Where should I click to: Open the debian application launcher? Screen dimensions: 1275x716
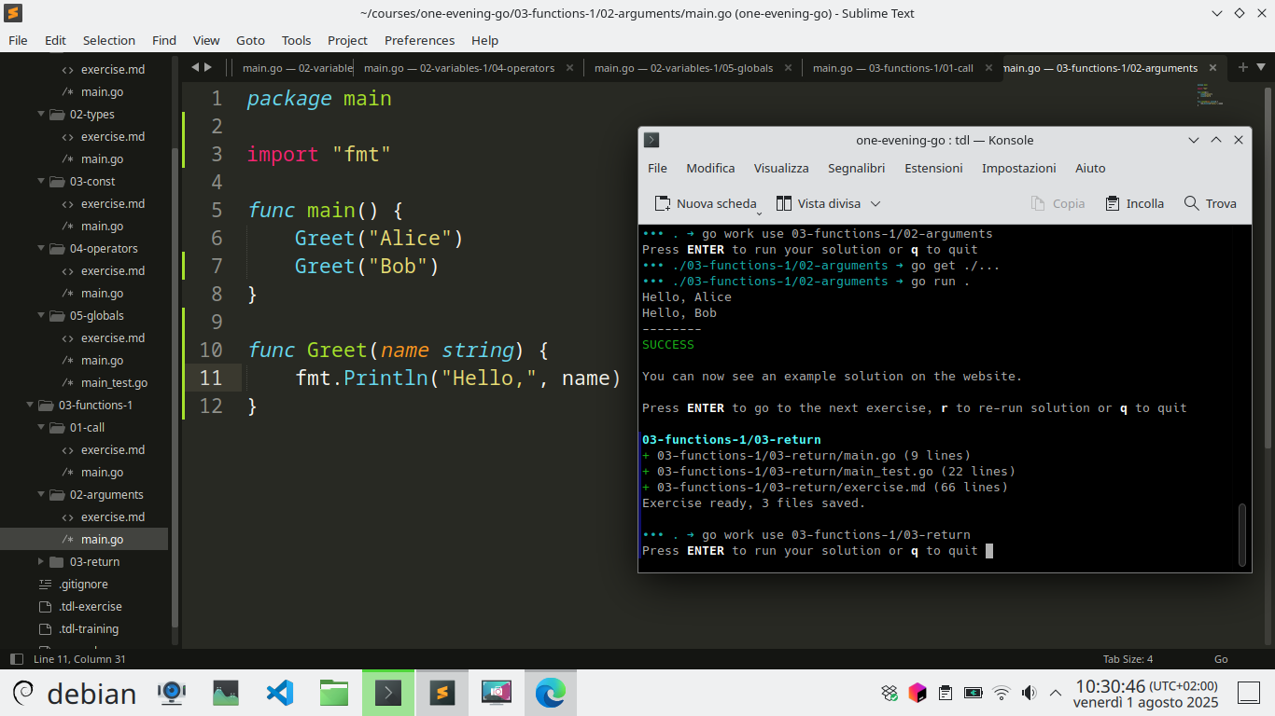[74, 693]
